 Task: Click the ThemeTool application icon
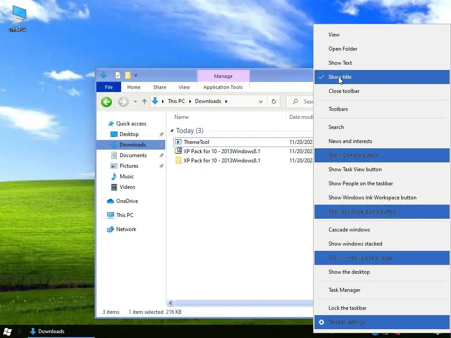pyautogui.click(x=178, y=142)
